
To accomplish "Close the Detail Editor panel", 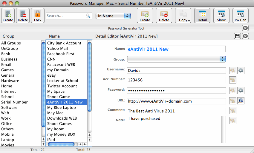I will tap(245, 36).
